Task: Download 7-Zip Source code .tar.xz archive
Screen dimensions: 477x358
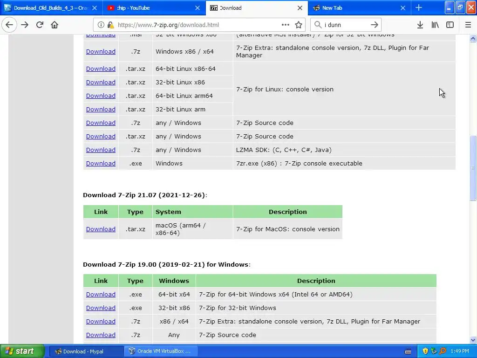Action: [101, 137]
